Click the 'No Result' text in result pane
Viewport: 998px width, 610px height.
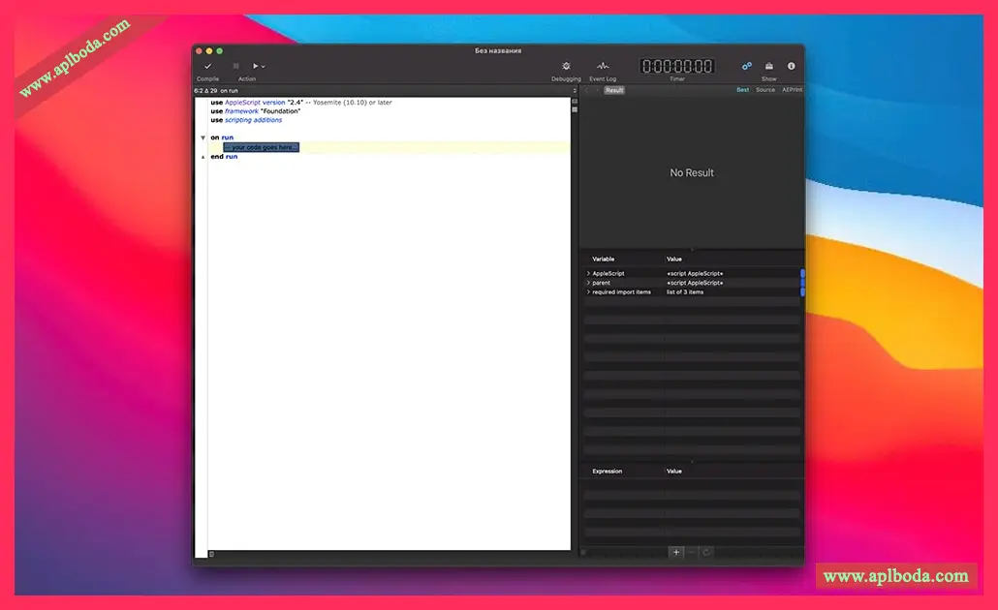pos(692,173)
